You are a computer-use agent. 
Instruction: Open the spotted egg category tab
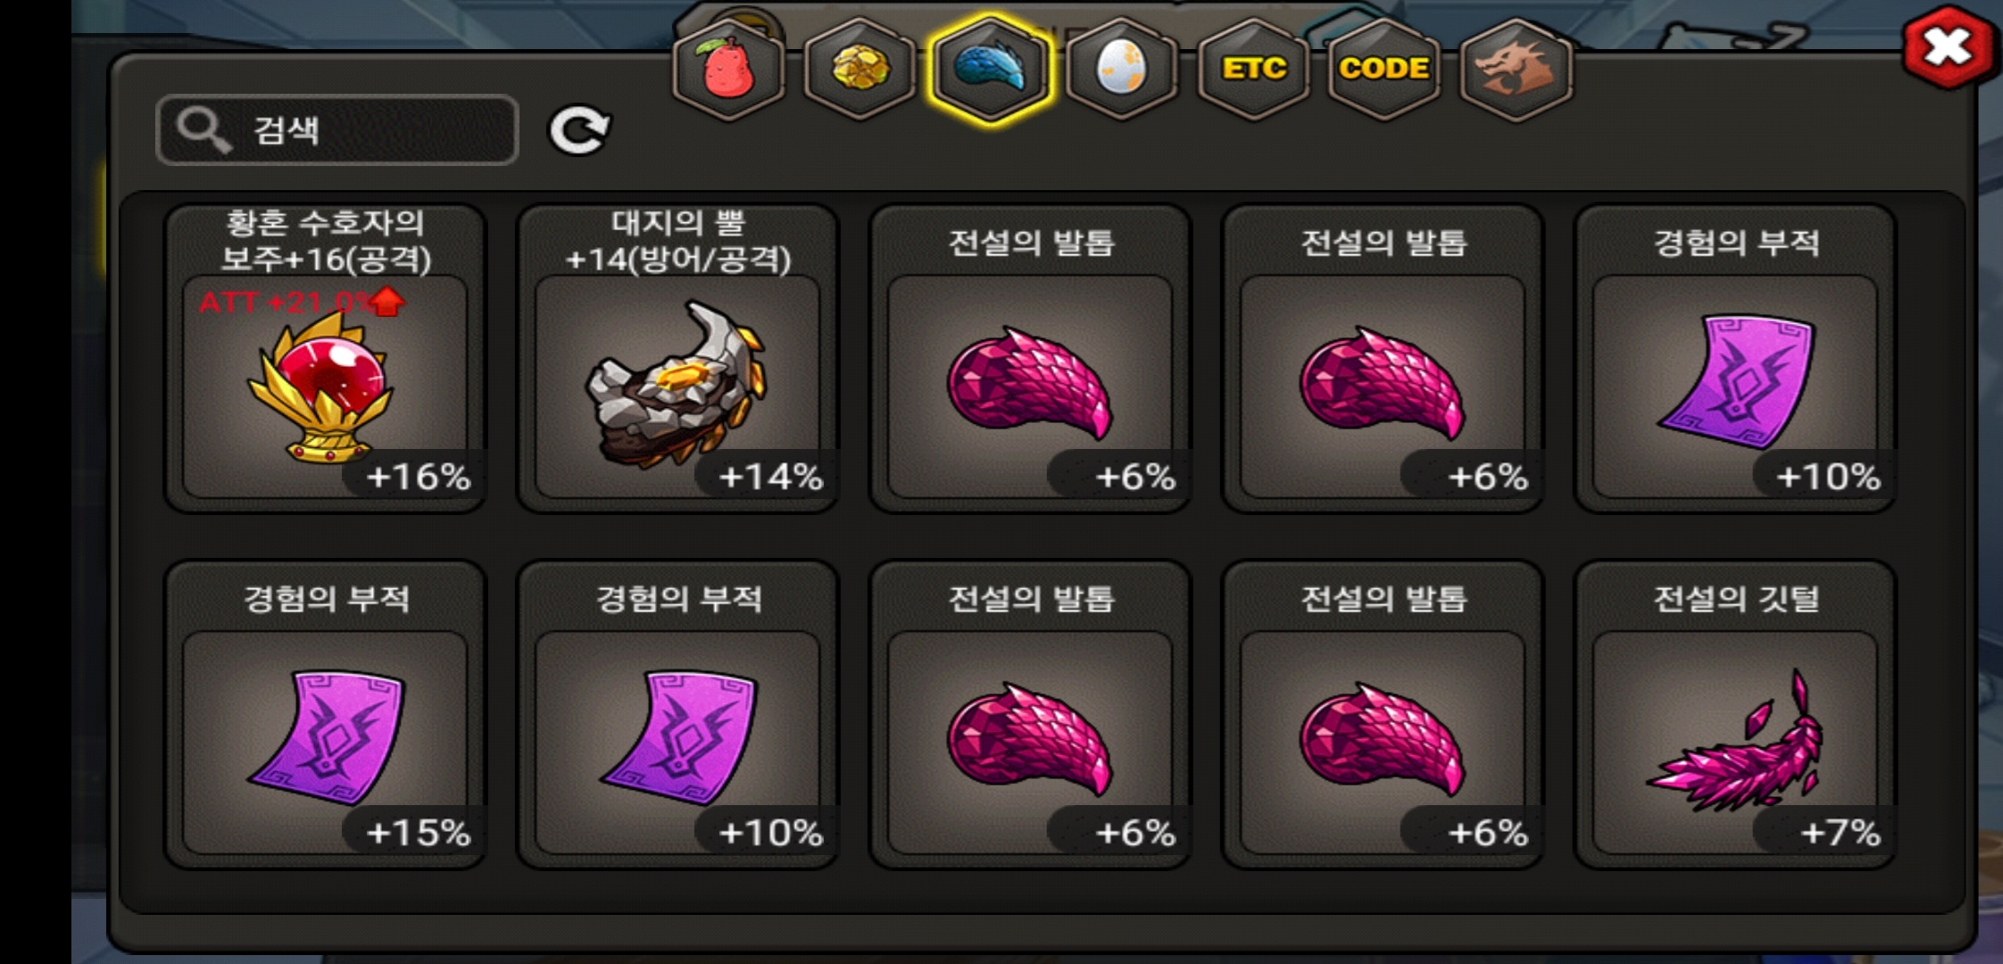[x=1122, y=69]
